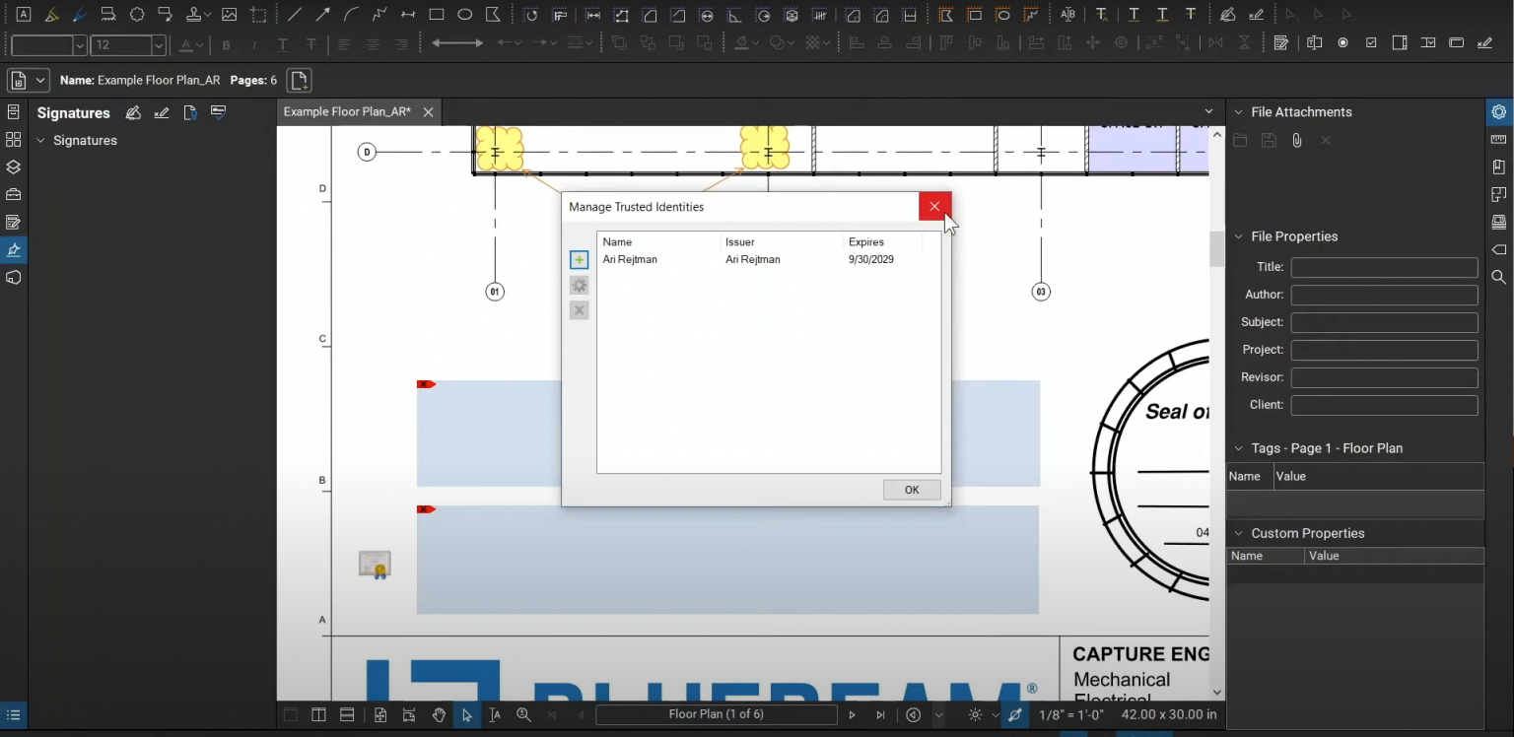Activate the Pan tool in the status bar
Viewport: 1514px width, 737px height.
point(439,715)
